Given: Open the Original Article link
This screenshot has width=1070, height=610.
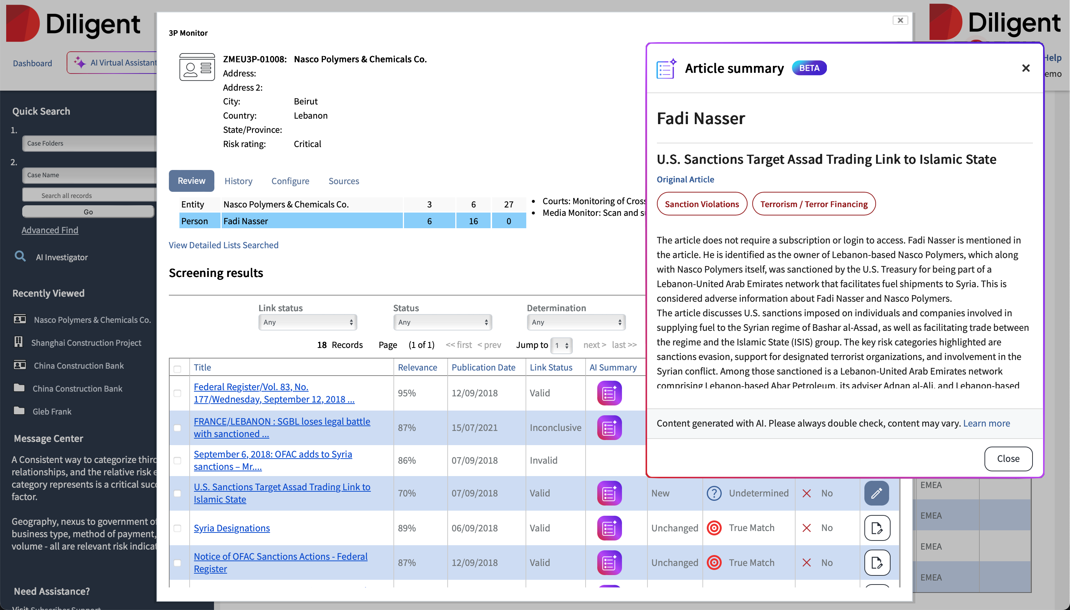Looking at the screenshot, I should click(x=685, y=179).
